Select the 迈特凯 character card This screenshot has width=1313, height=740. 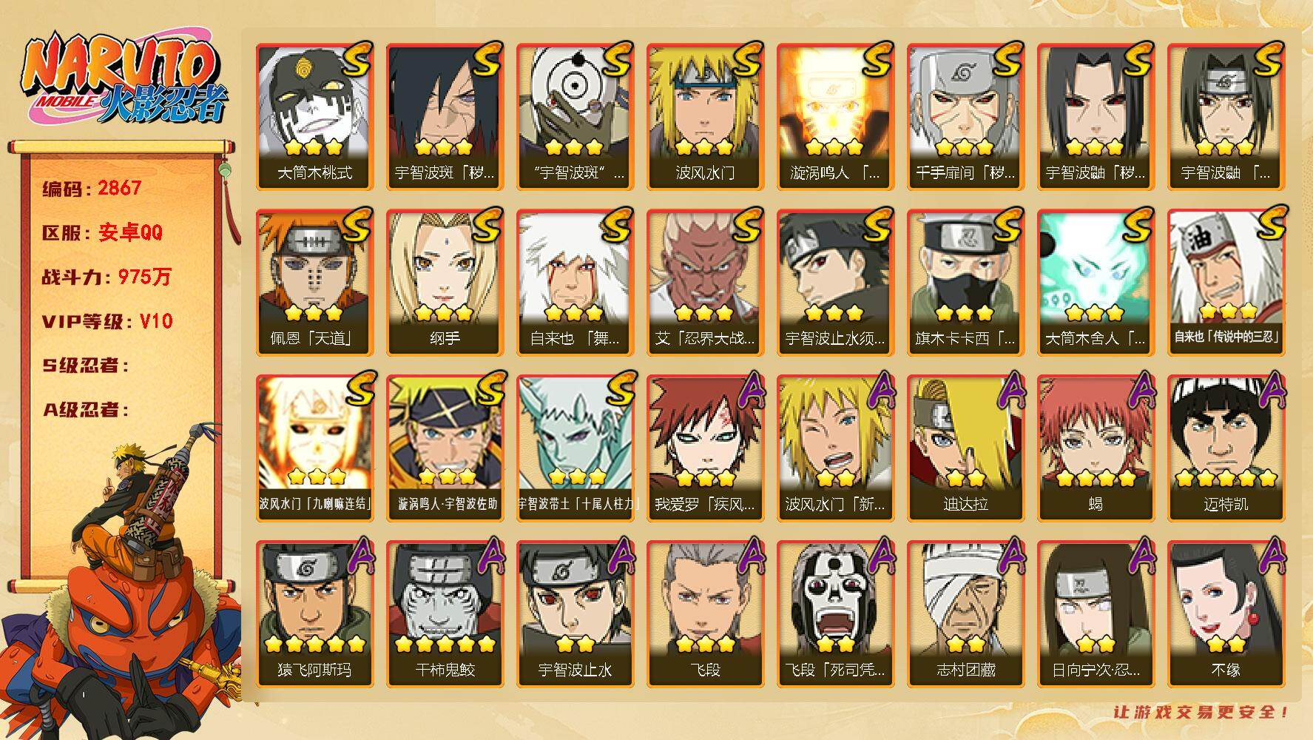(x=1226, y=448)
